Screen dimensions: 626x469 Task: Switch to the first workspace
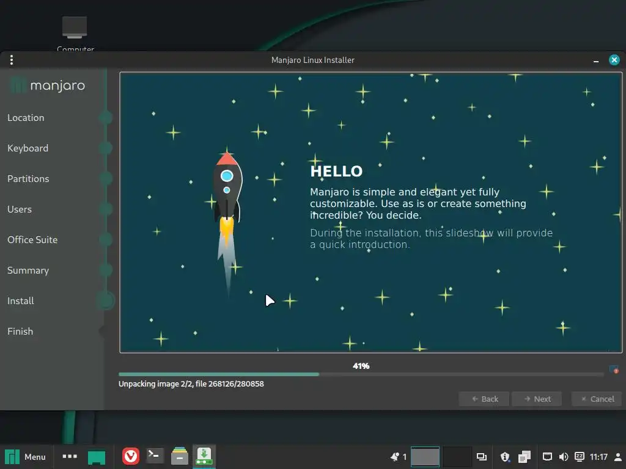point(425,457)
